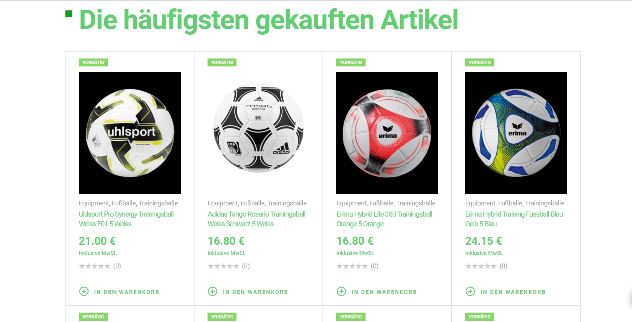
Task: Click star rating of Adidas Tango Rosario
Action: pyautogui.click(x=223, y=266)
